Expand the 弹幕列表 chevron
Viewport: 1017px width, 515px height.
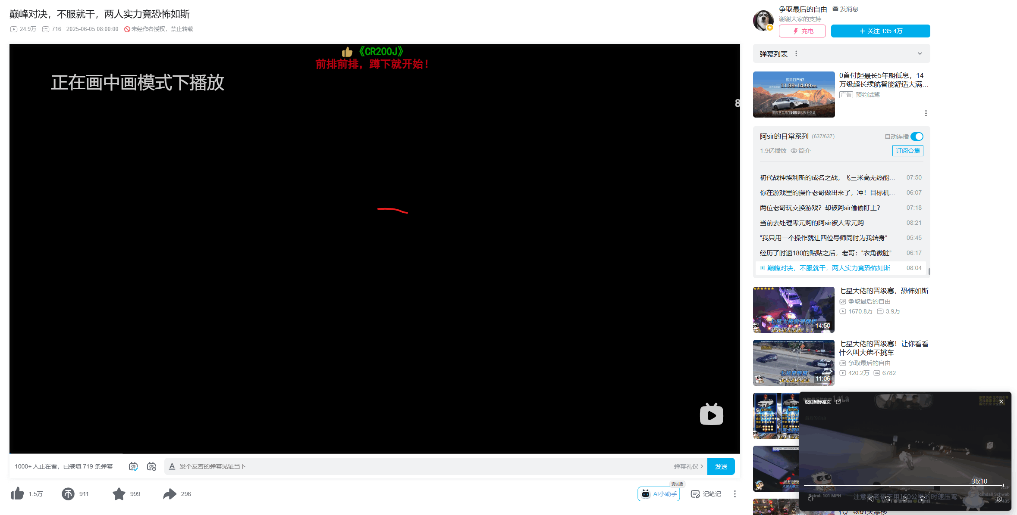(920, 54)
